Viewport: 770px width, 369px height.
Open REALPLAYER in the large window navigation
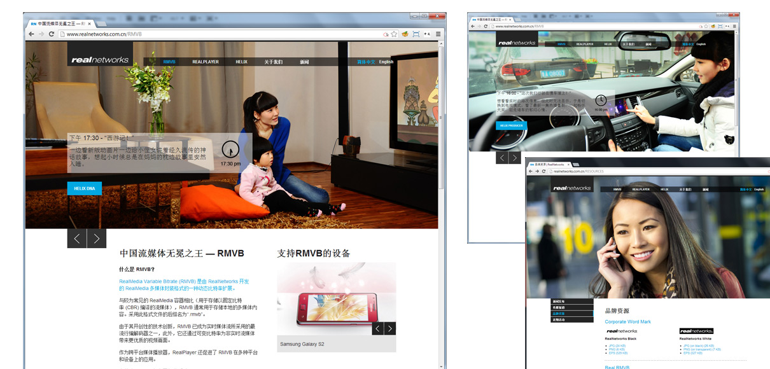click(206, 62)
